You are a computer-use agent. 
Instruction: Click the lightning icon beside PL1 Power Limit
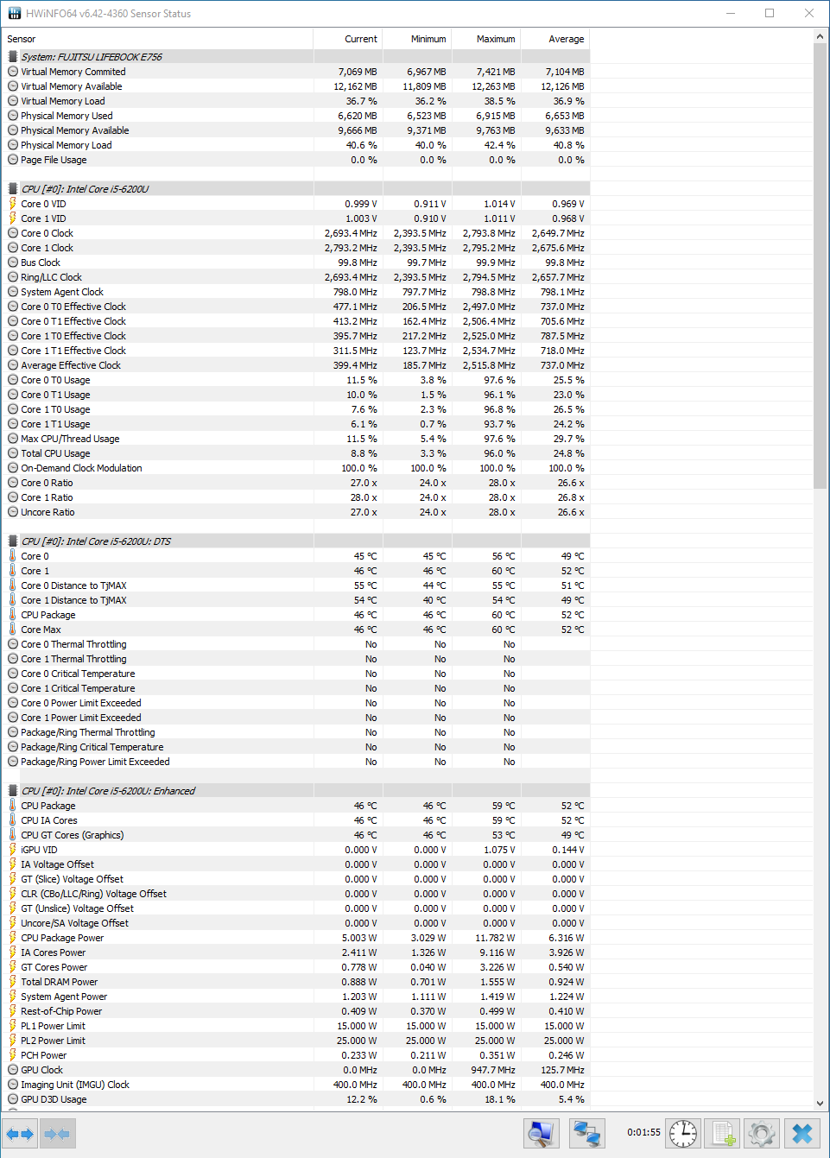click(13, 1026)
